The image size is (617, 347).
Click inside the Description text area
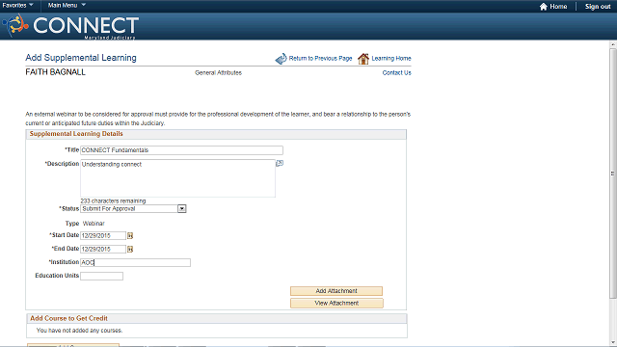coord(177,178)
